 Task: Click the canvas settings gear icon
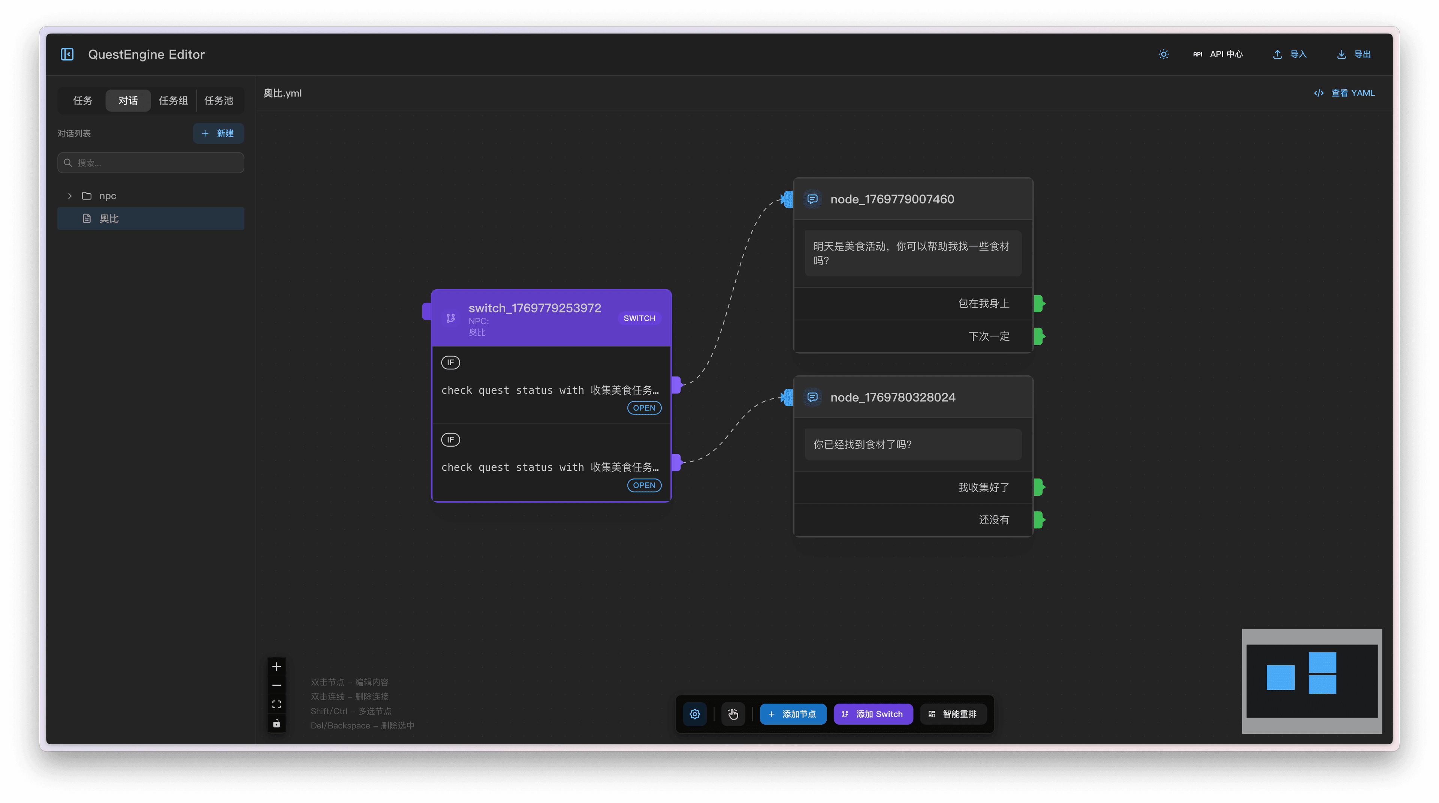[694, 714]
